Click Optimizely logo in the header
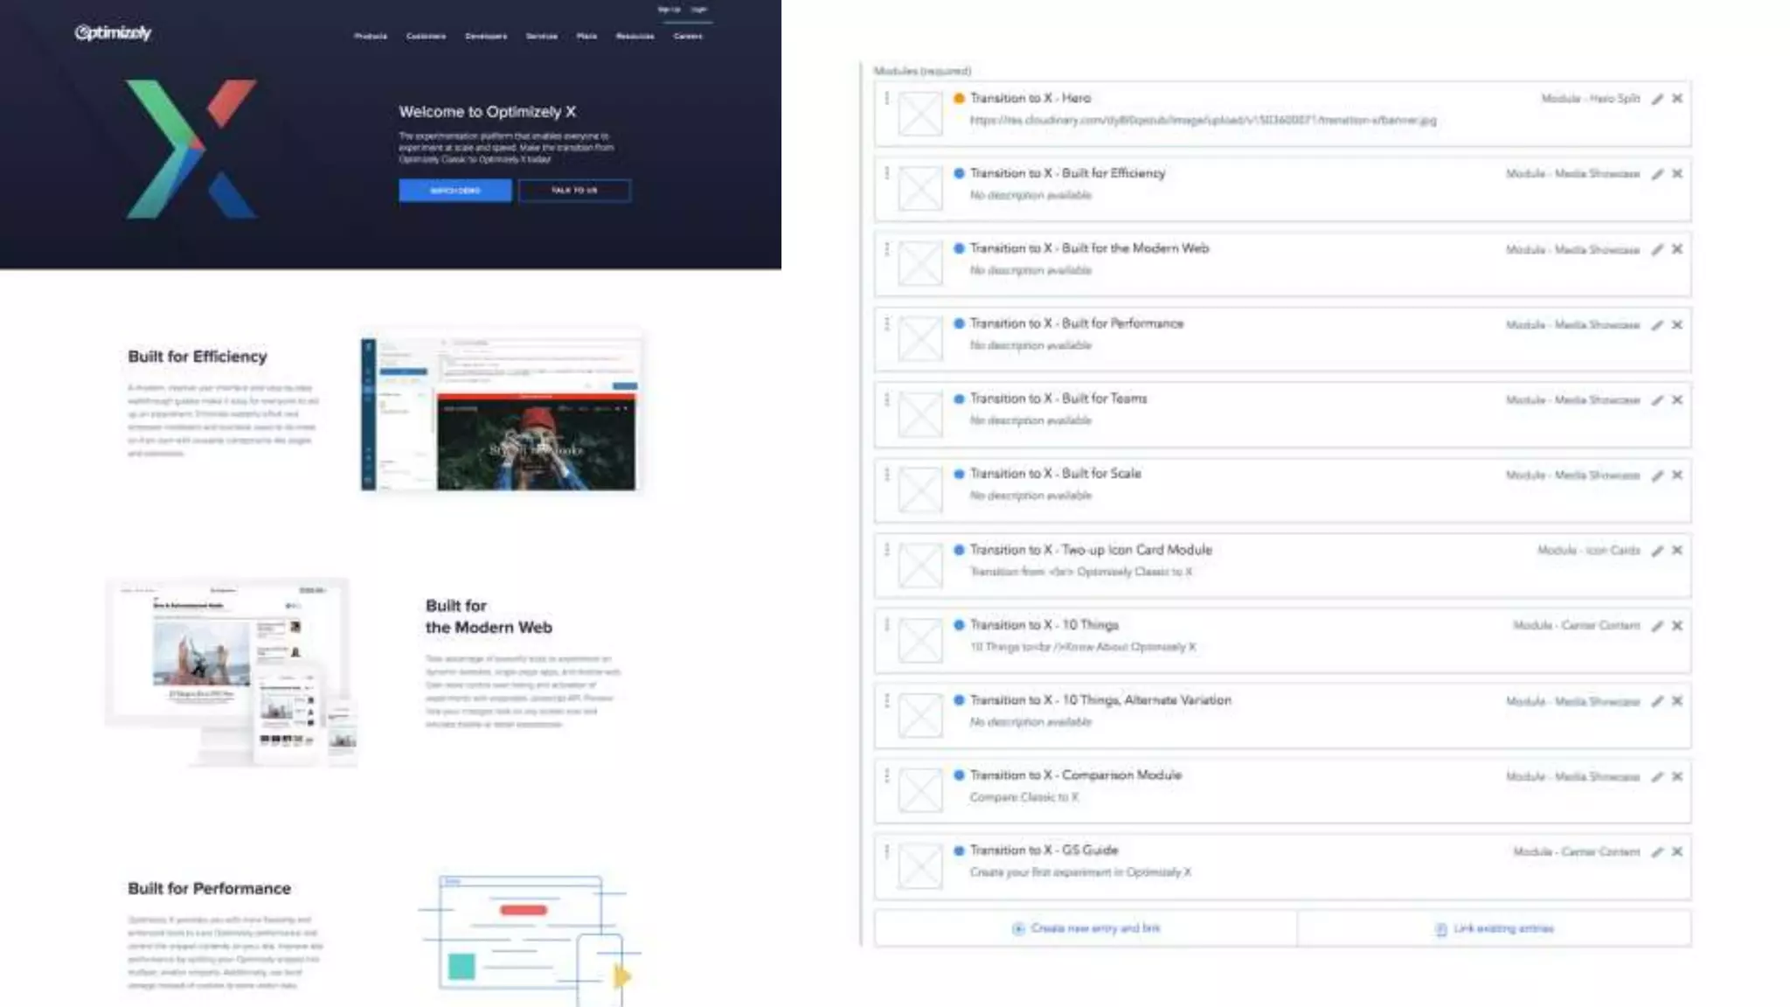Image resolution: width=1790 pixels, height=1007 pixels. (x=113, y=33)
